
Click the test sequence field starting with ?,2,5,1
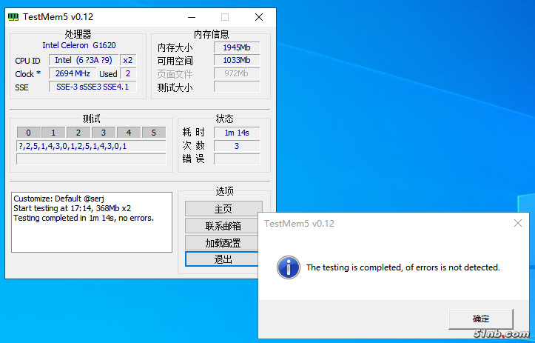91,146
